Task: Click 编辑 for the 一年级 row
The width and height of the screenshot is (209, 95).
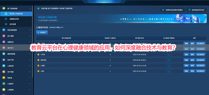Action: [x=186, y=43]
